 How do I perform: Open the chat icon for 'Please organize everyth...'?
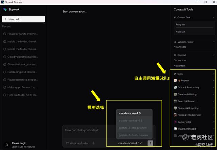click(x=5, y=34)
